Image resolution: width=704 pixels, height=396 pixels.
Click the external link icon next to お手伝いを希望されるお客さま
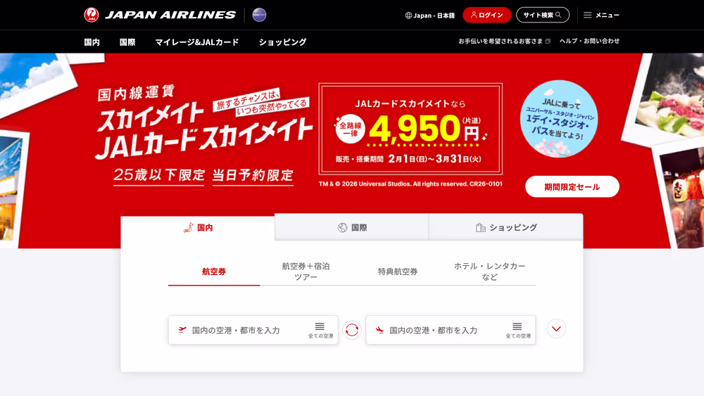[x=548, y=41]
